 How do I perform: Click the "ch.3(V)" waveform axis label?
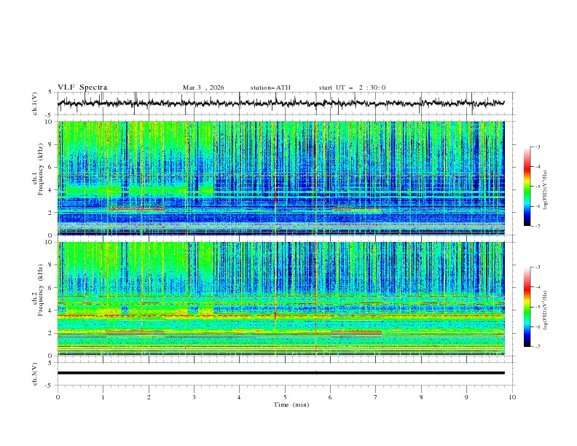click(x=35, y=374)
